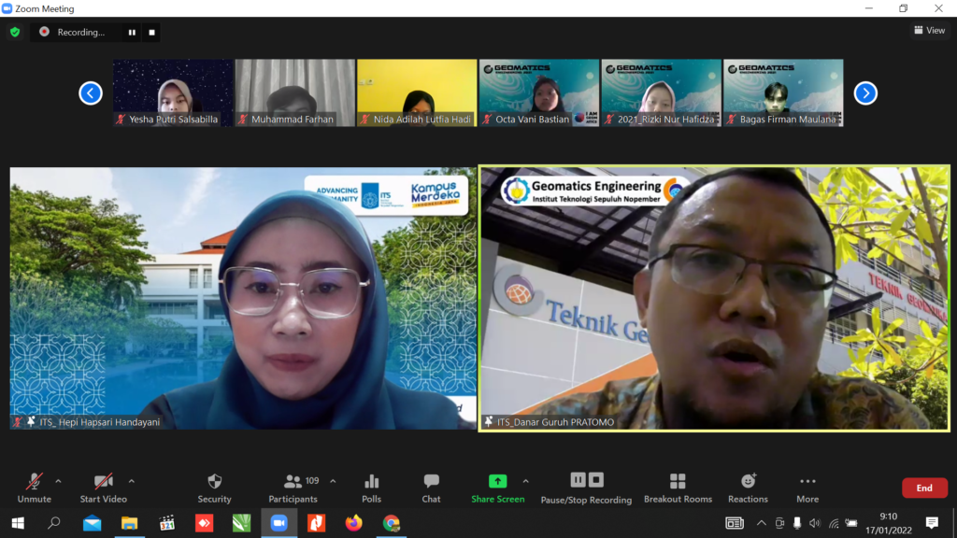Open the Windows Start menu
The image size is (957, 538).
[18, 523]
